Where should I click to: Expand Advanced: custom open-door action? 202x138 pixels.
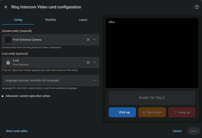[x=26, y=96]
